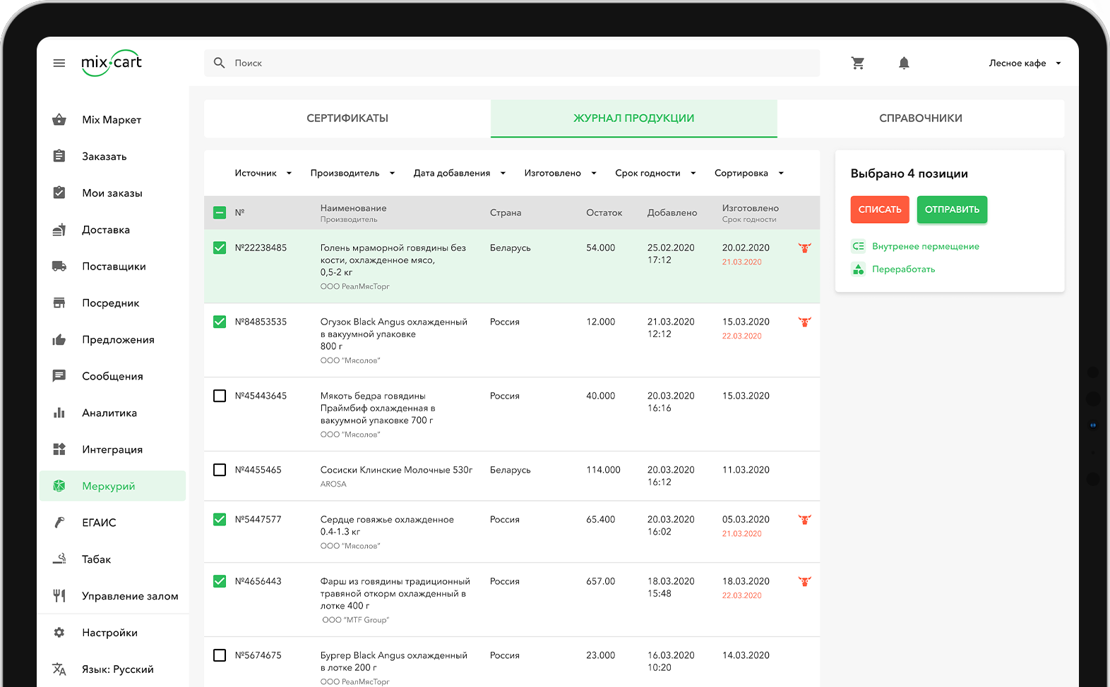Screen dimensions: 1110x687
Task: Click the Остаток column header
Action: pos(604,212)
